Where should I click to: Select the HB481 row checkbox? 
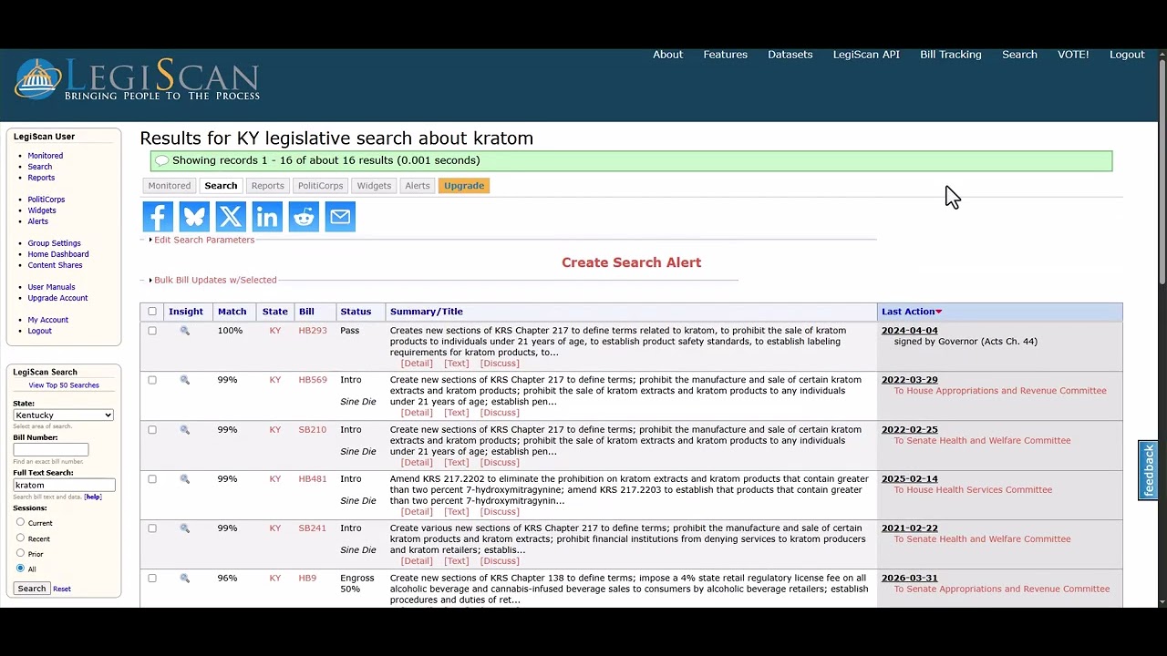[152, 479]
